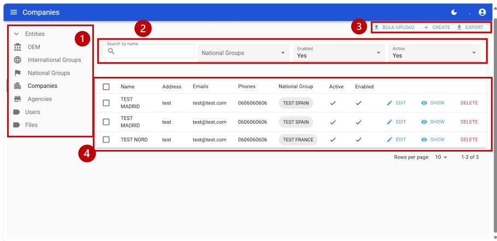Image resolution: width=497 pixels, height=241 pixels.
Task: Tick the first TEST MADRID row checkbox
Action: 106,103
